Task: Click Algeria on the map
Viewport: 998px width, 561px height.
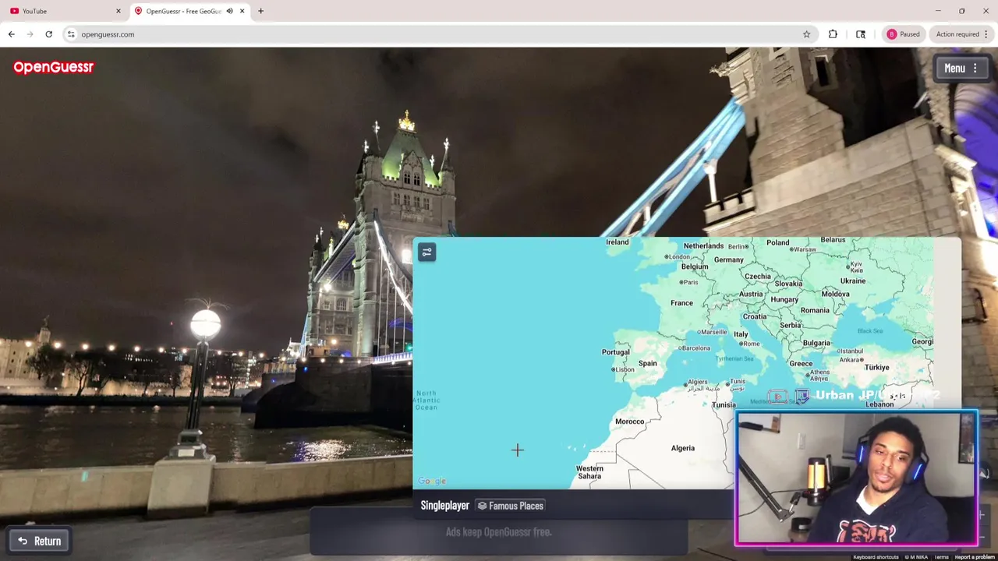Action: pyautogui.click(x=682, y=448)
